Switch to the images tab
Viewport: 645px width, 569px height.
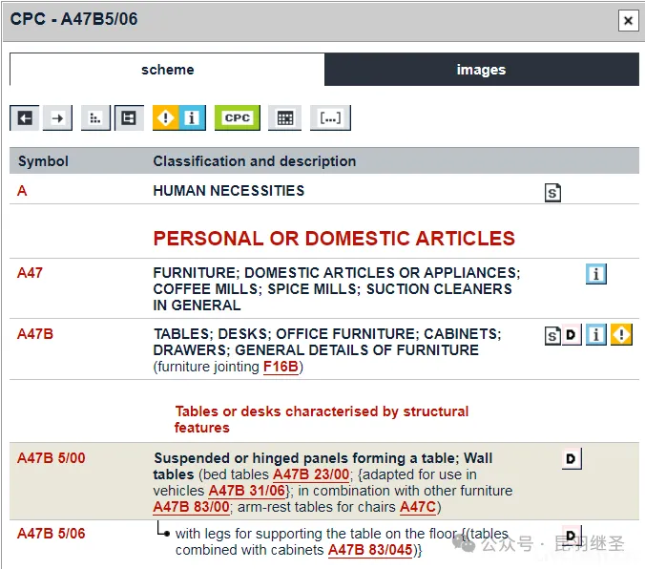[x=481, y=70]
